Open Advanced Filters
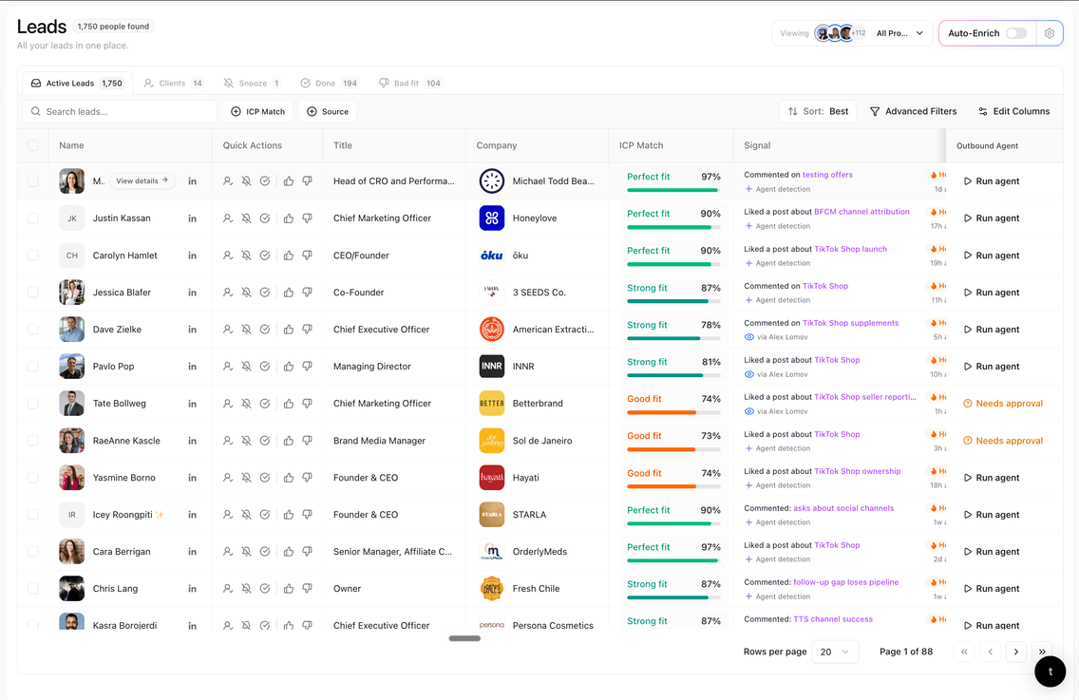This screenshot has width=1079, height=700. [913, 111]
